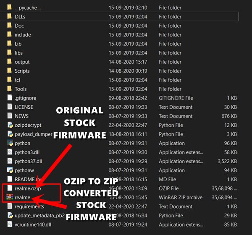
Task: Select the pythonw application icon
Action: (x=10, y=170)
